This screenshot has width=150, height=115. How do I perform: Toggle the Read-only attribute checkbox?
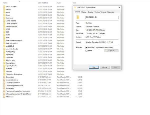click(86, 48)
